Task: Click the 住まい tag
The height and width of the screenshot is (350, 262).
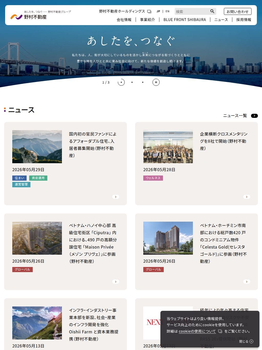Action: point(19,178)
